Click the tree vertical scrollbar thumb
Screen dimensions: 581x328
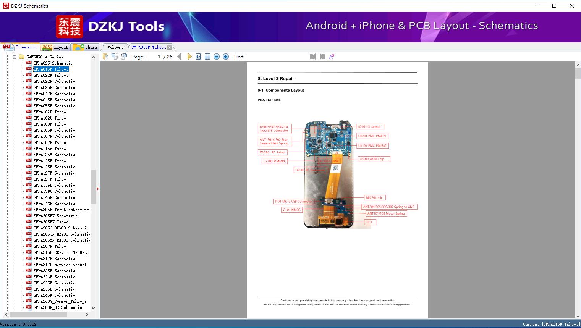point(93,187)
